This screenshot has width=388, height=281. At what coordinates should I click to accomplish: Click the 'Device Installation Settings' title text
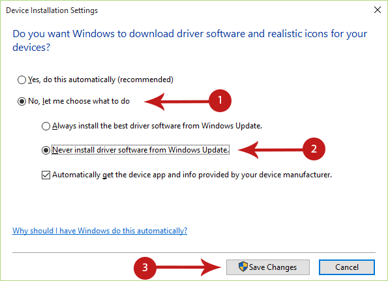coord(52,10)
